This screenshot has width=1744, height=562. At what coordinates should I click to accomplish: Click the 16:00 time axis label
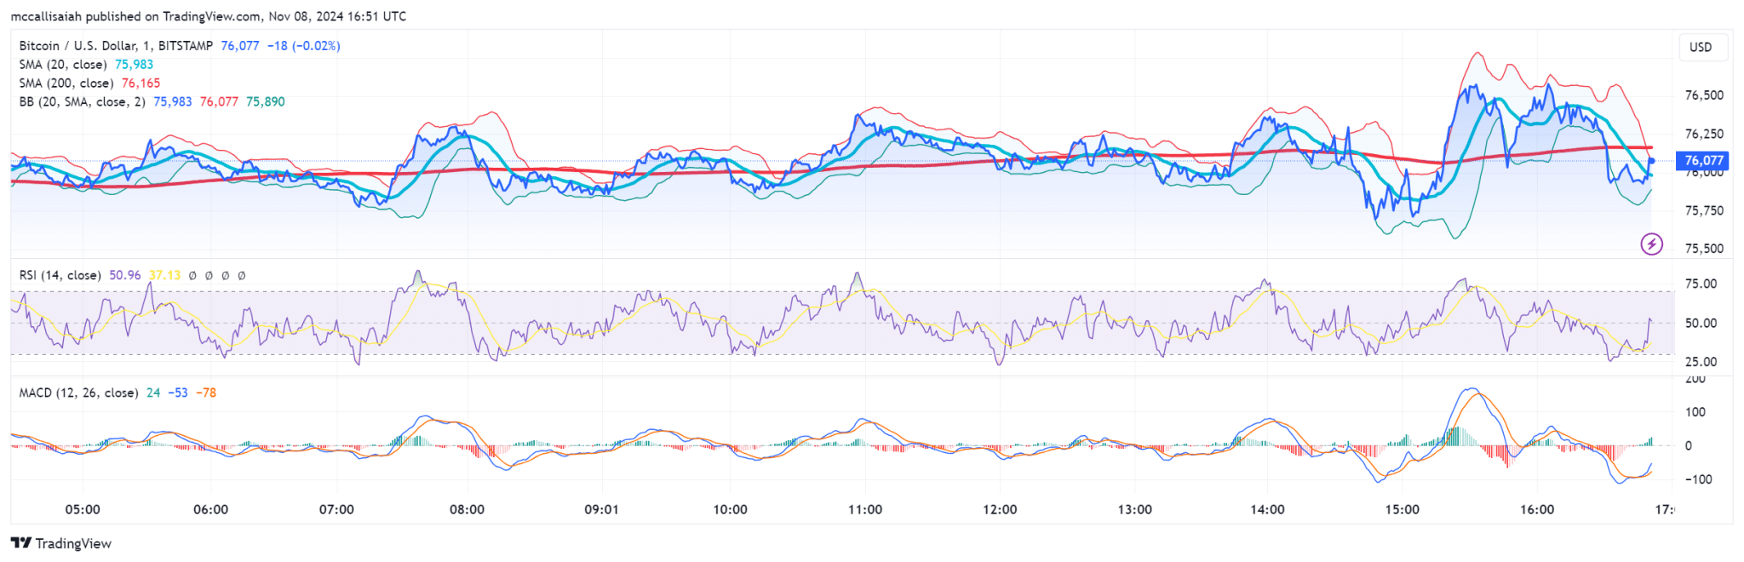point(1536,509)
